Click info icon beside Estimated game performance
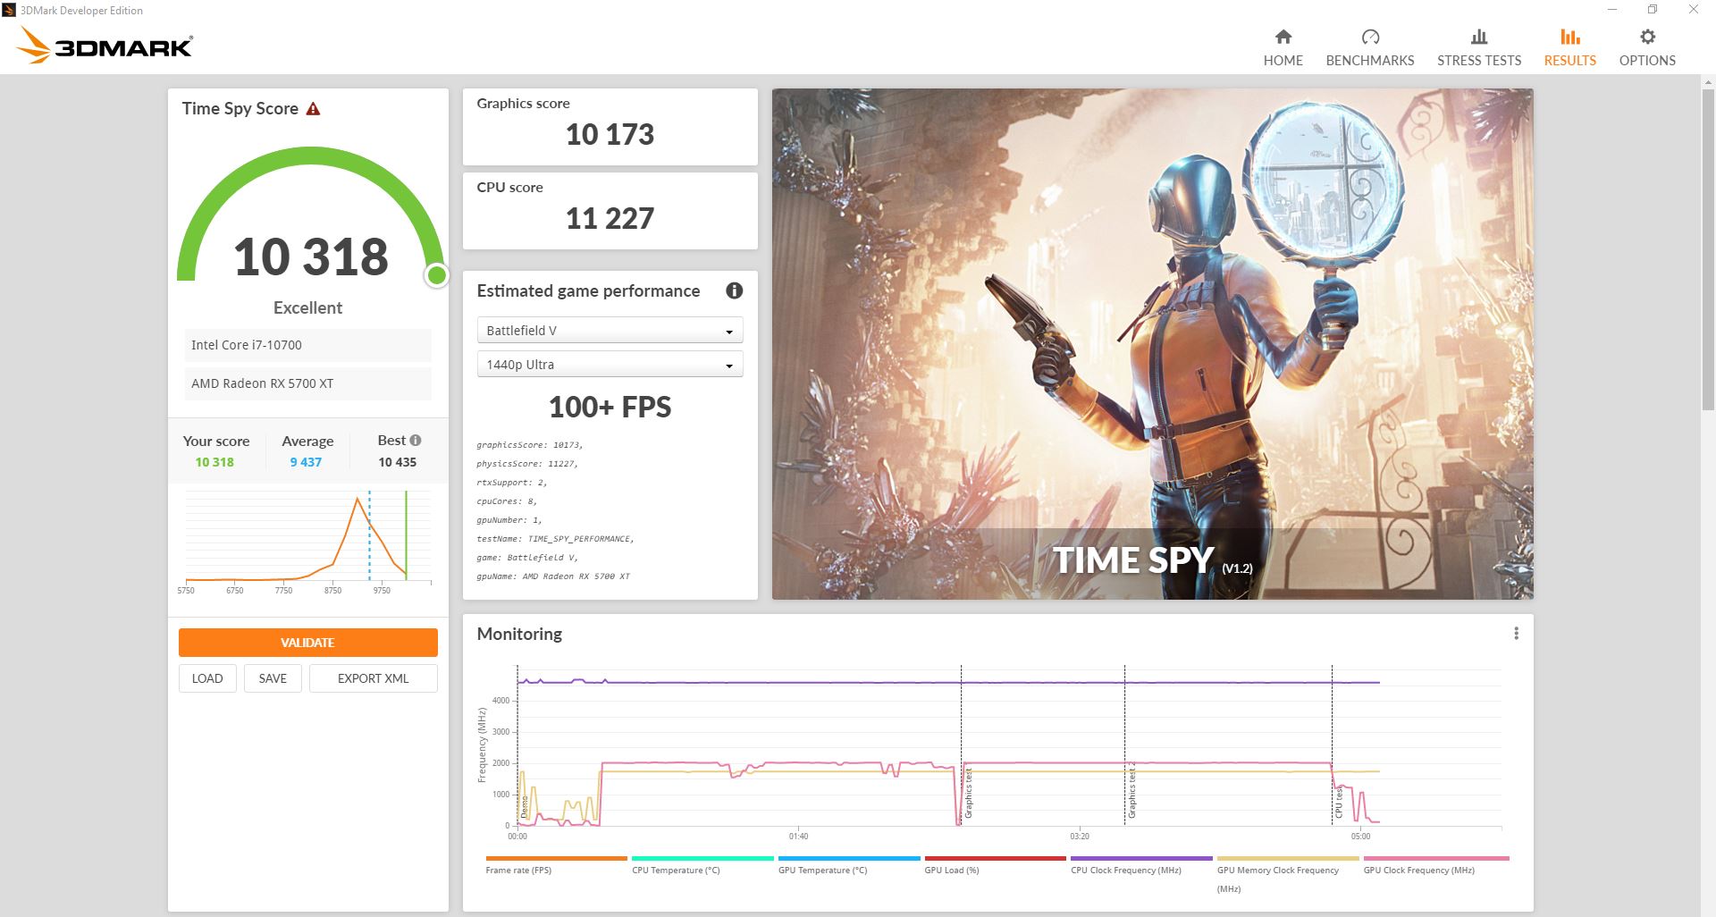This screenshot has width=1716, height=917. coord(734,290)
